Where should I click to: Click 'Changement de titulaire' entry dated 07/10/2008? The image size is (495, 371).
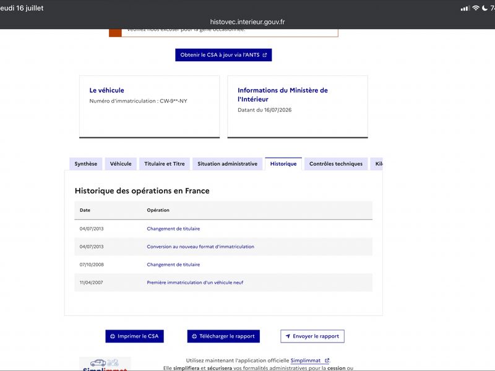[173, 265]
